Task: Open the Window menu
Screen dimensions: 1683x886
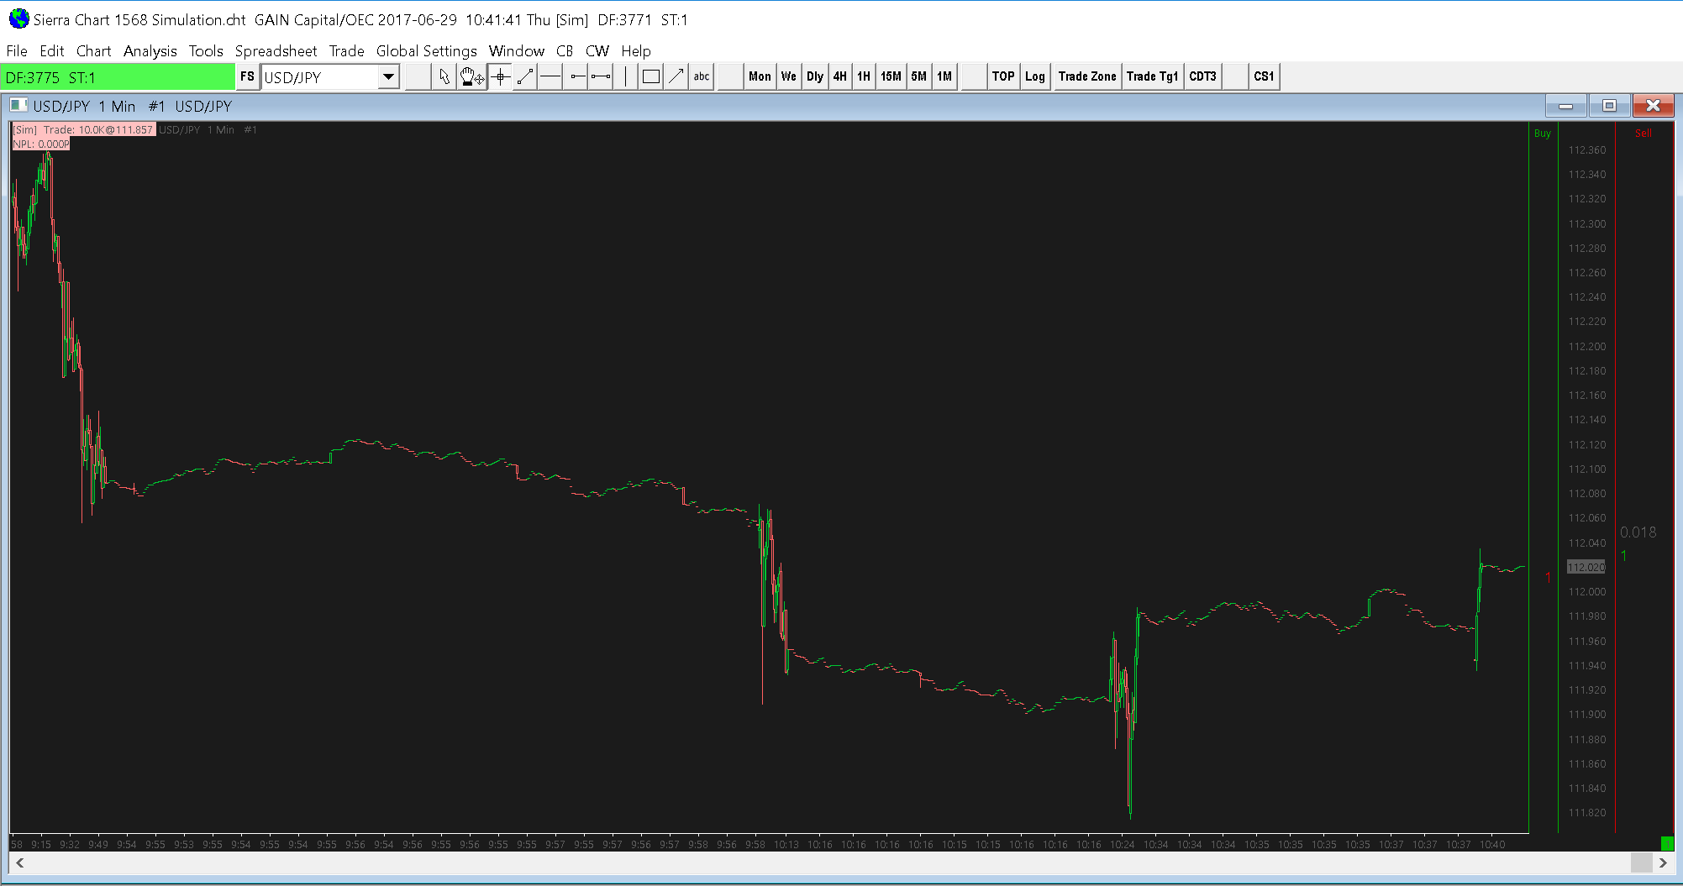Action: coord(517,51)
